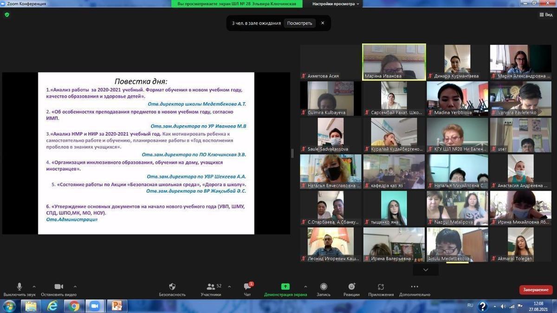Switch gallery layout via Вид button
The height and width of the screenshot is (313, 557).
(546, 15)
